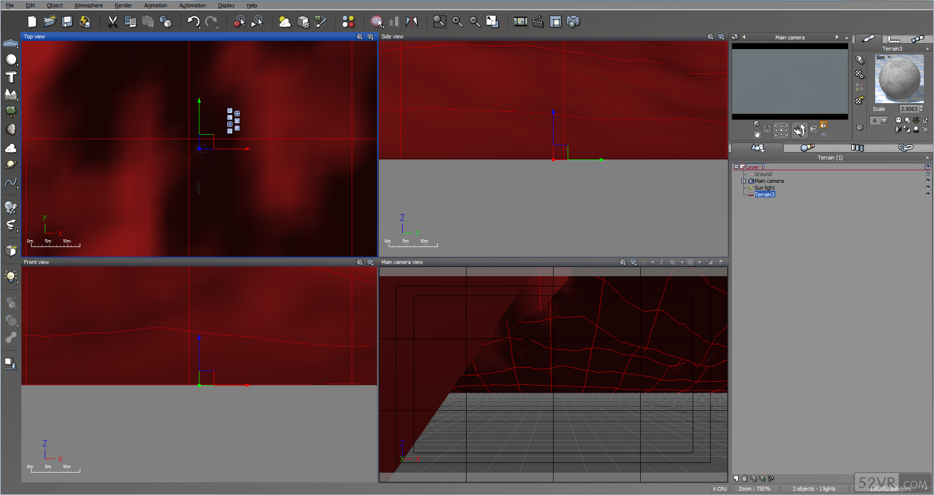Click the Save floppy disk icon

[x=68, y=22]
